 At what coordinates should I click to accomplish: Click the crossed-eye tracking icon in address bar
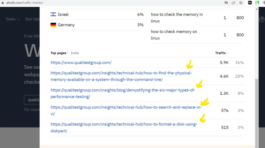coord(226,3)
